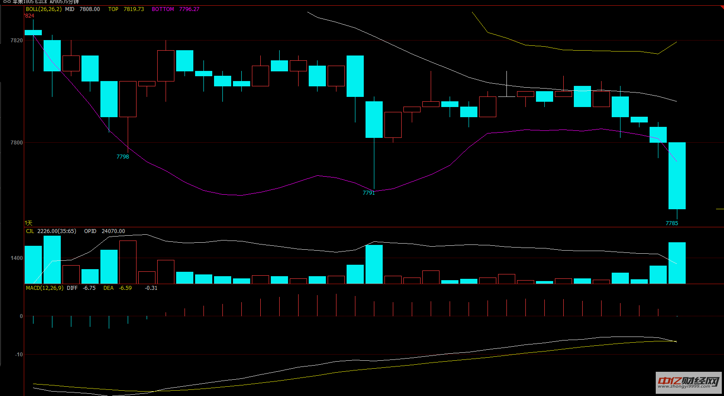Screen dimensions: 724x396
Task: Select the MACD(12,26,9) indicator label
Action: tap(44, 288)
